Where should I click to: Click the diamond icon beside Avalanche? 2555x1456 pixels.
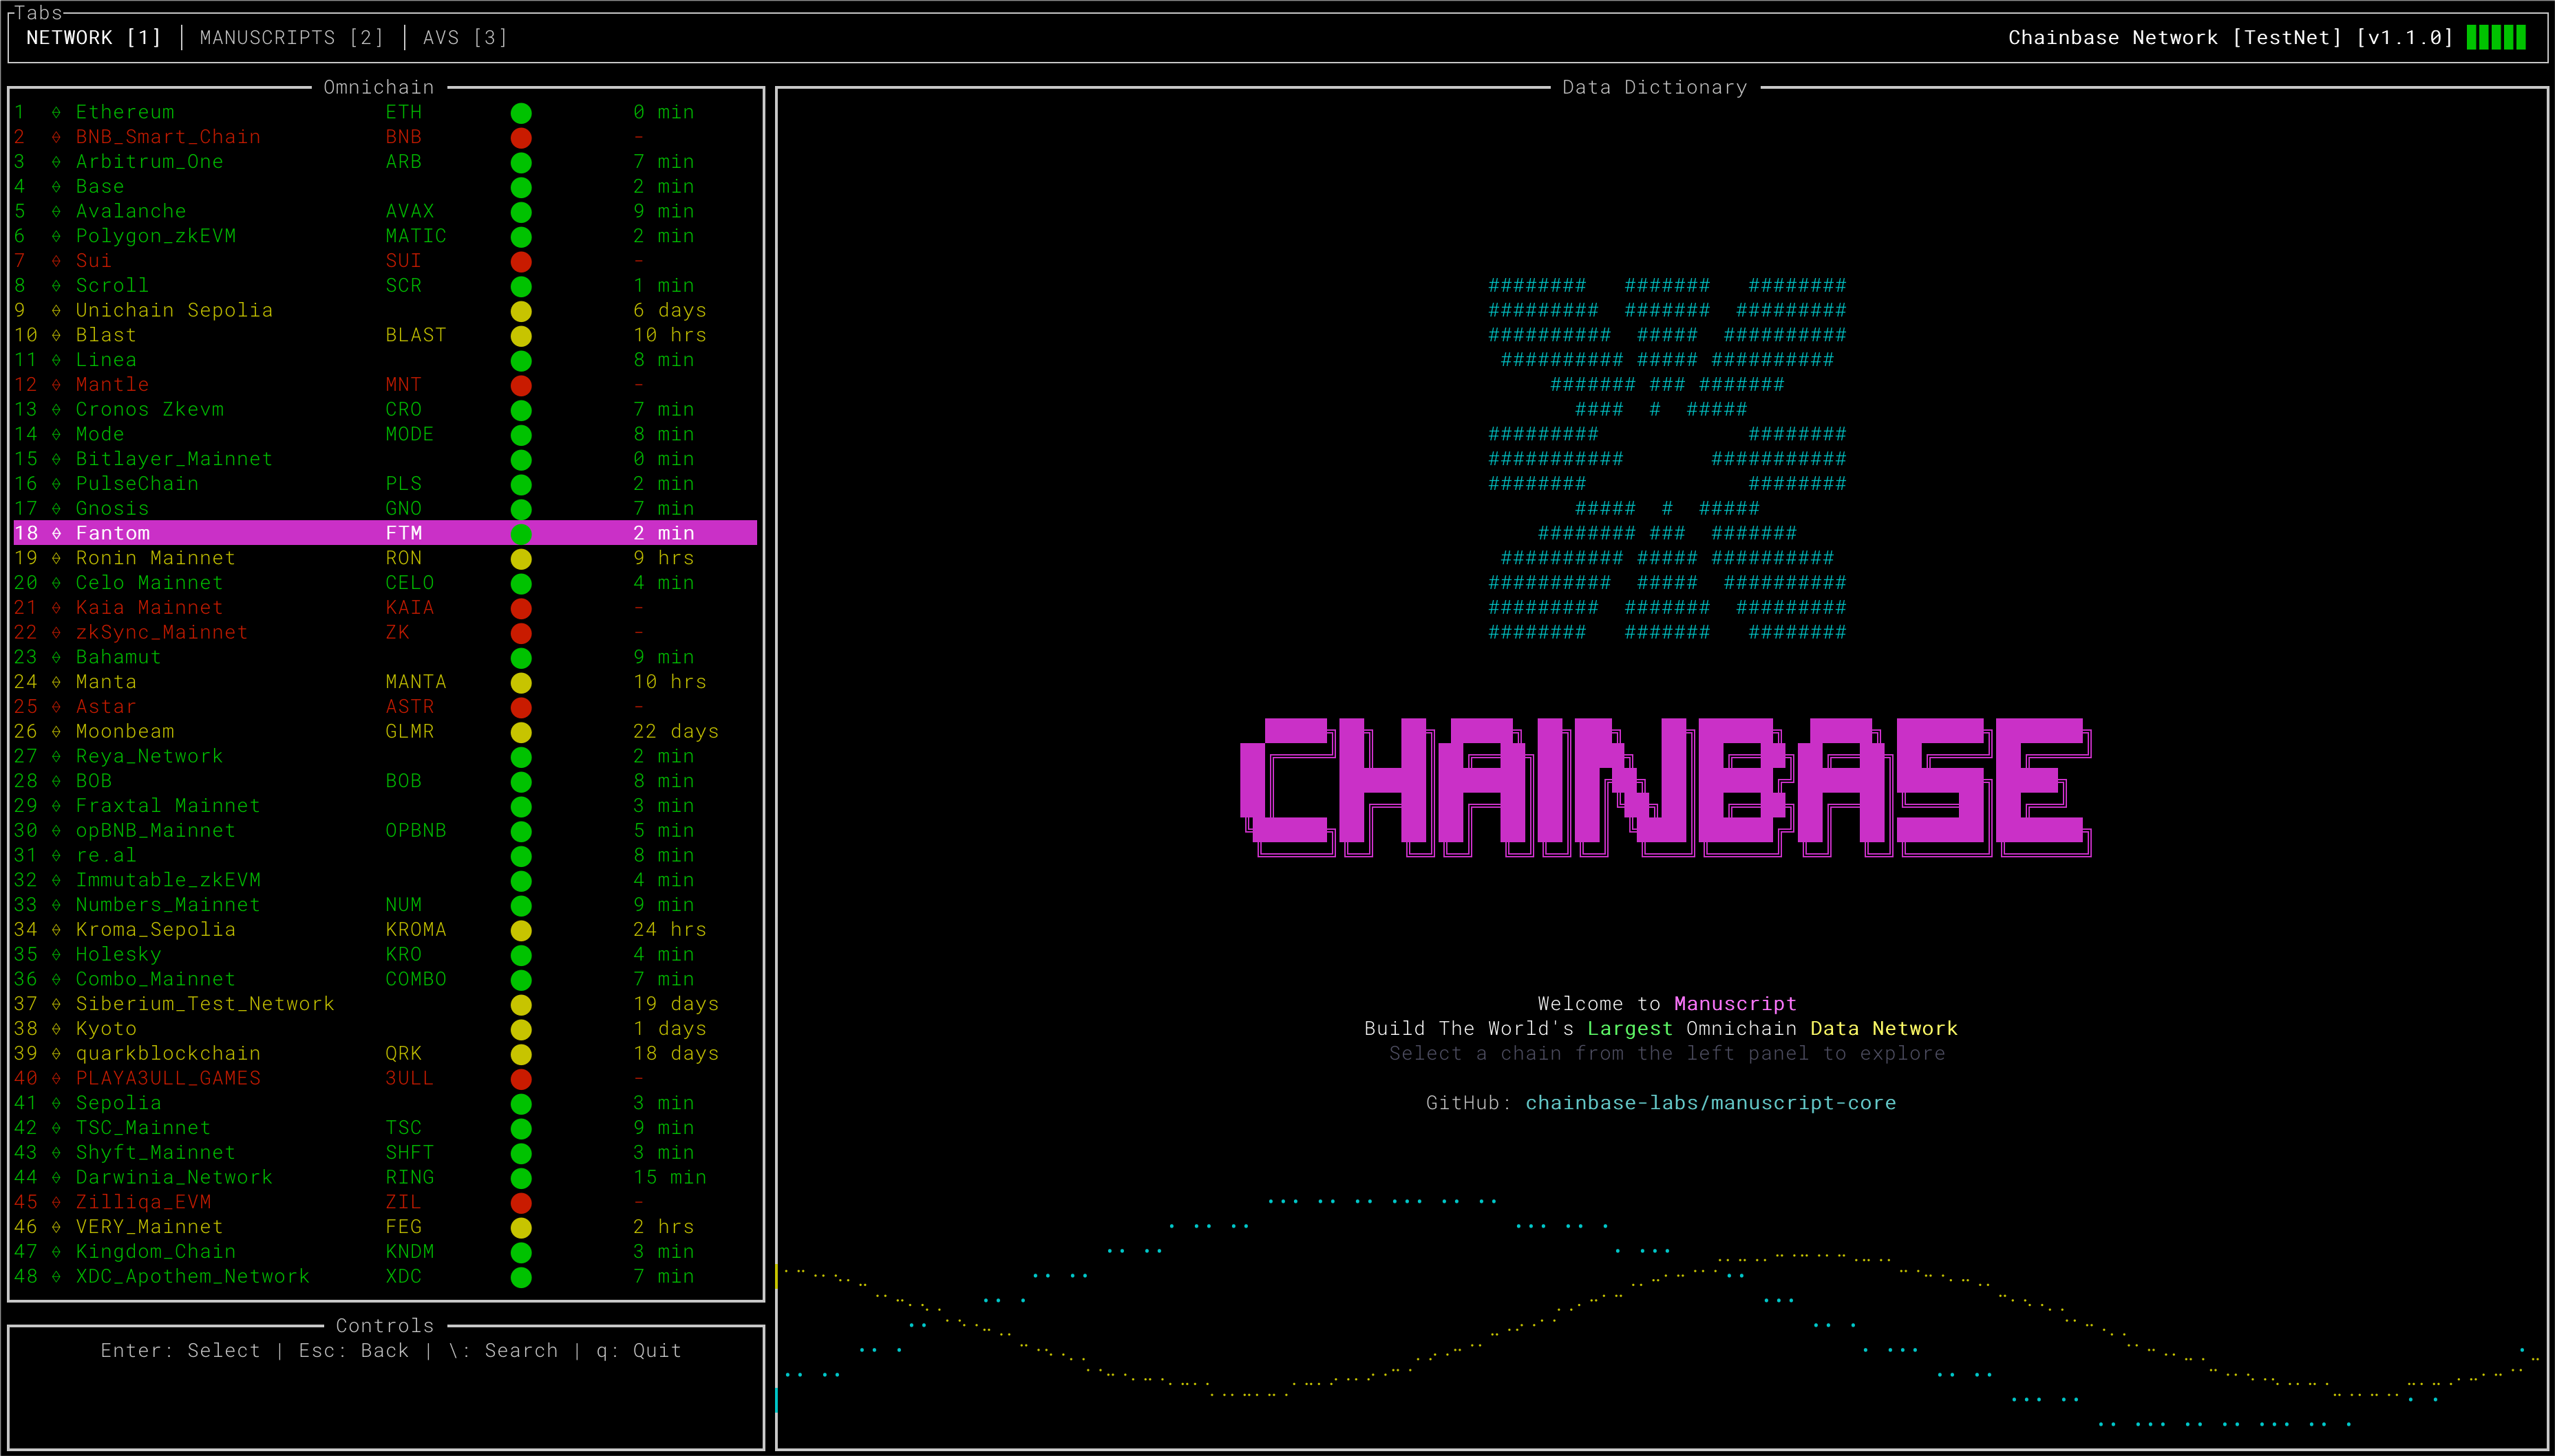point(56,212)
